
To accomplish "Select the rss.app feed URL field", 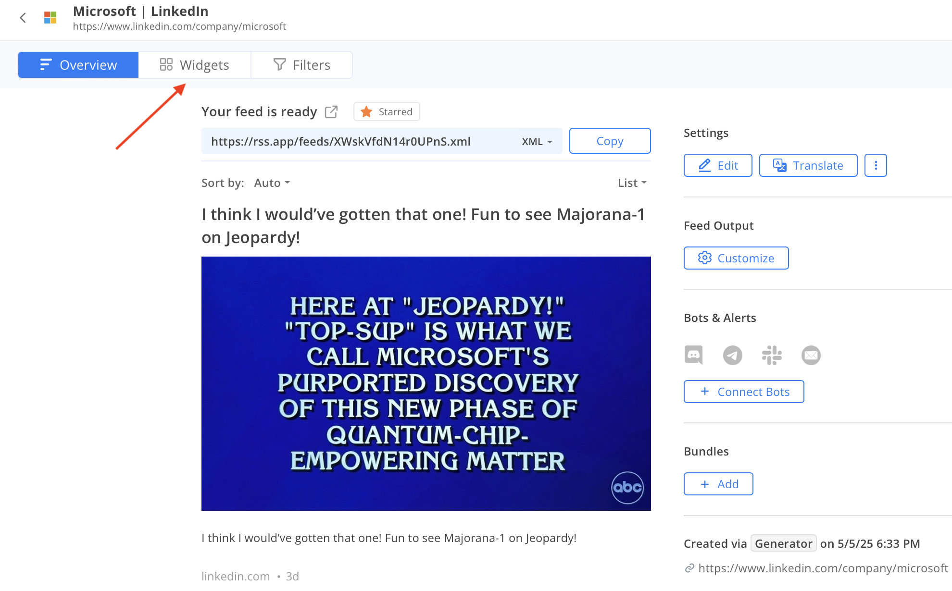I will [x=382, y=141].
